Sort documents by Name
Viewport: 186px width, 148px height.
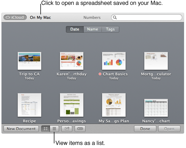click(92, 29)
